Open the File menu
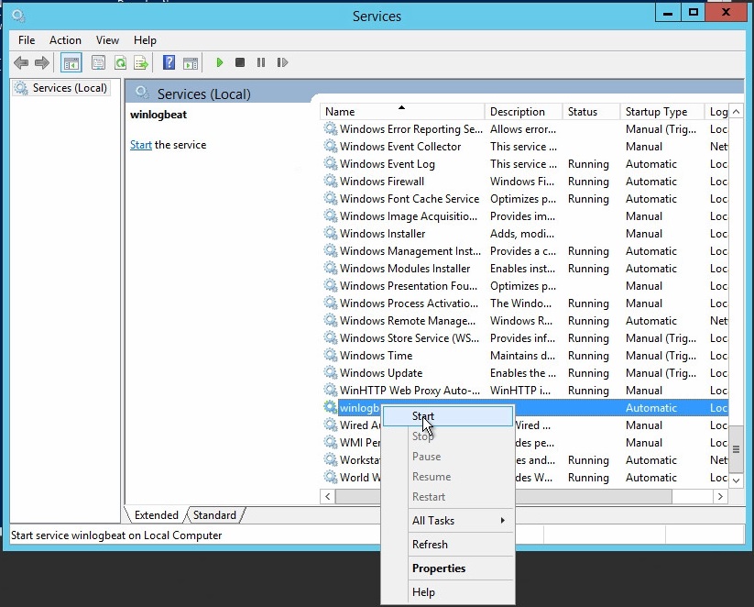Image resolution: width=754 pixels, height=607 pixels. tap(27, 40)
